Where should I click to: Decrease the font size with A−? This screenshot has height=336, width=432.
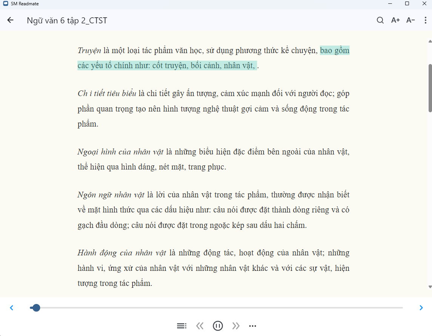410,20
